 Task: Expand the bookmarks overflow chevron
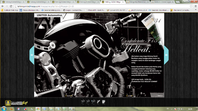[196, 10]
